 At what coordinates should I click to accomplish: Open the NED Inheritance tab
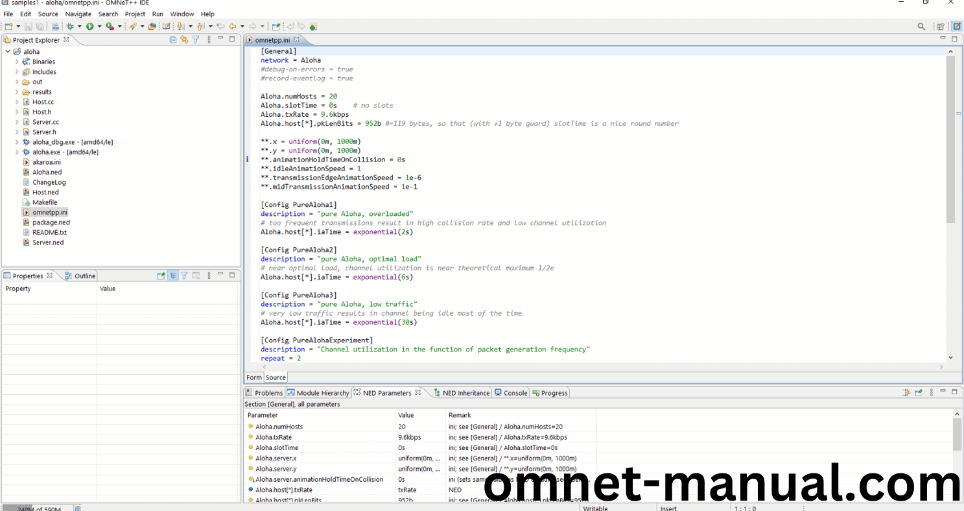pos(462,393)
